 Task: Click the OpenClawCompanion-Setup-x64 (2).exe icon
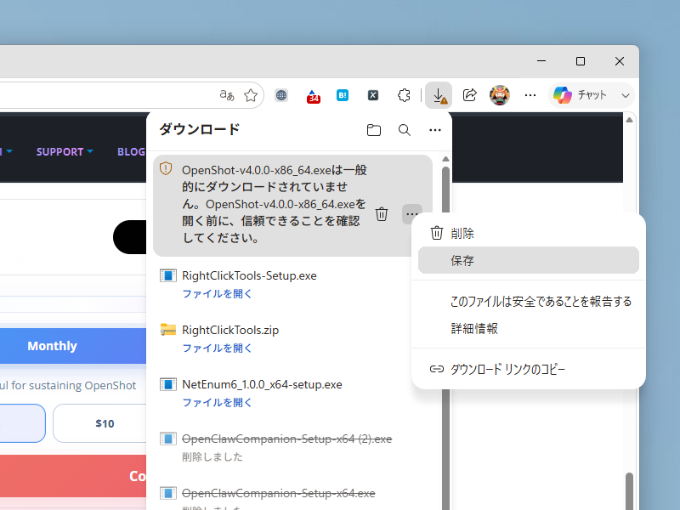click(167, 439)
